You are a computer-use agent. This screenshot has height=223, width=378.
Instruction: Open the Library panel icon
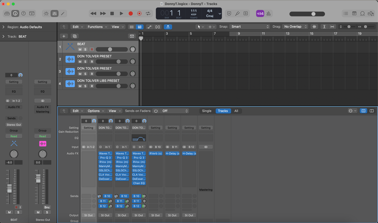[7, 14]
